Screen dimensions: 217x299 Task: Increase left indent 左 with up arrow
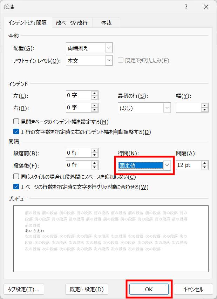[94, 93]
